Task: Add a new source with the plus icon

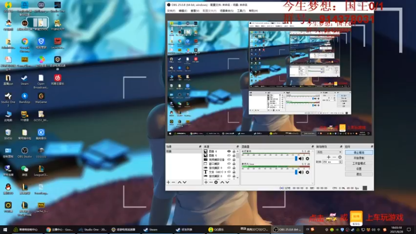Action: click(206, 183)
